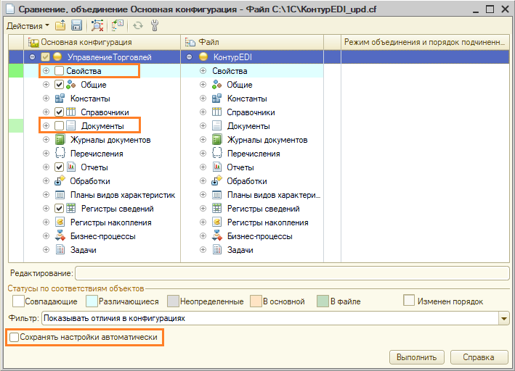515x371 pixels.
Task: Click the Регистры сведений icon in main configuration
Action: (x=71, y=209)
